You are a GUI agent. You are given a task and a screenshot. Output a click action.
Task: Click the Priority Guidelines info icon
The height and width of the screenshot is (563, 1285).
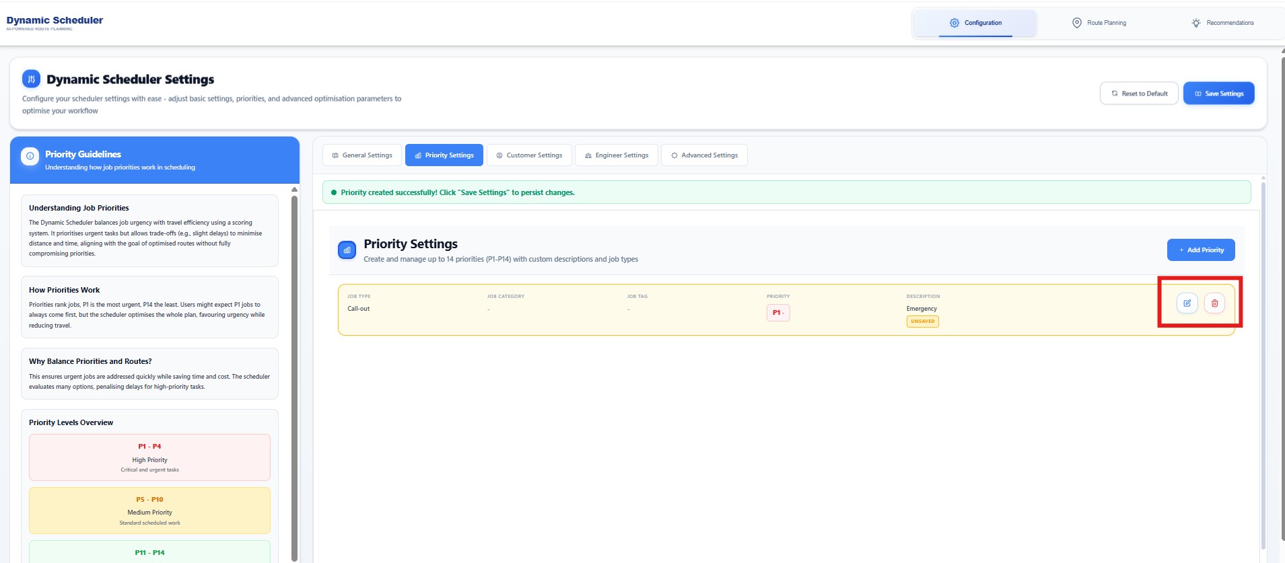[x=30, y=157]
